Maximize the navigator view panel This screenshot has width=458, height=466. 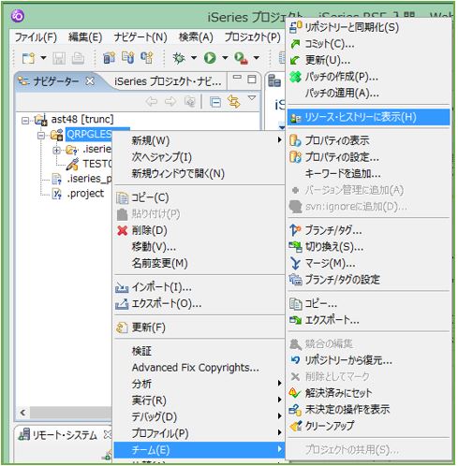[x=252, y=79]
